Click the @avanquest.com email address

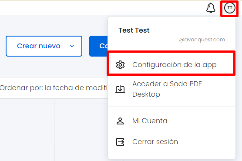(202, 40)
